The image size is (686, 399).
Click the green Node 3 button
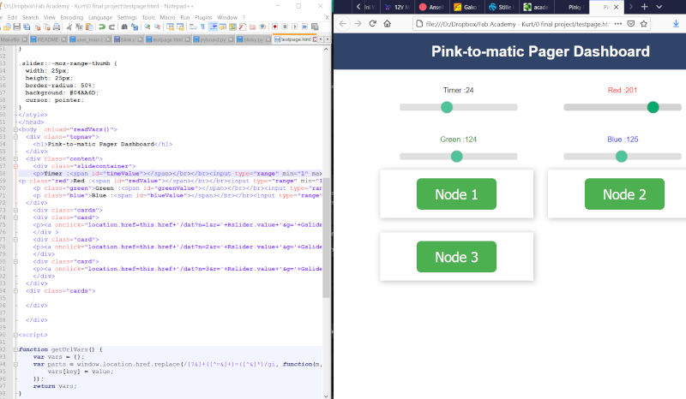pyautogui.click(x=456, y=257)
